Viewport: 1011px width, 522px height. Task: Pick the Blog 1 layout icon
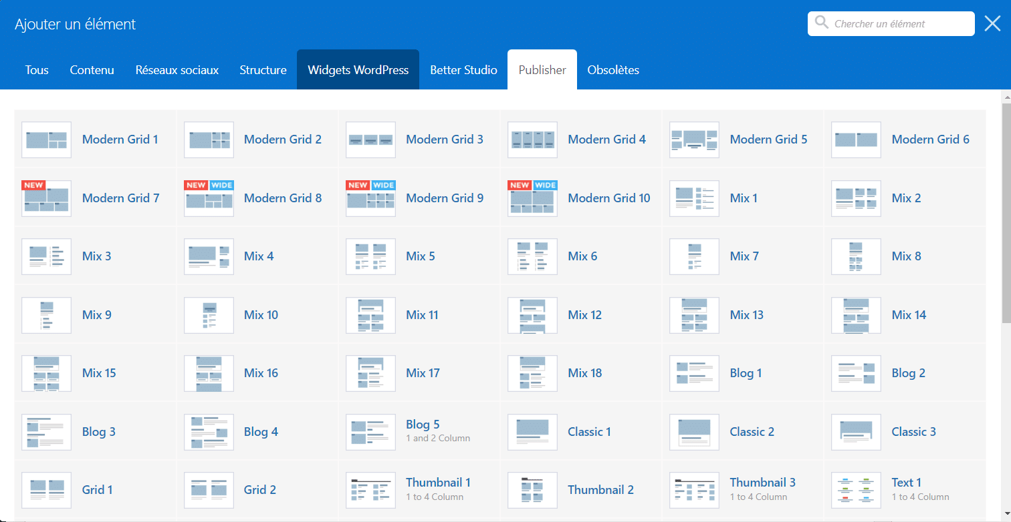[694, 373]
